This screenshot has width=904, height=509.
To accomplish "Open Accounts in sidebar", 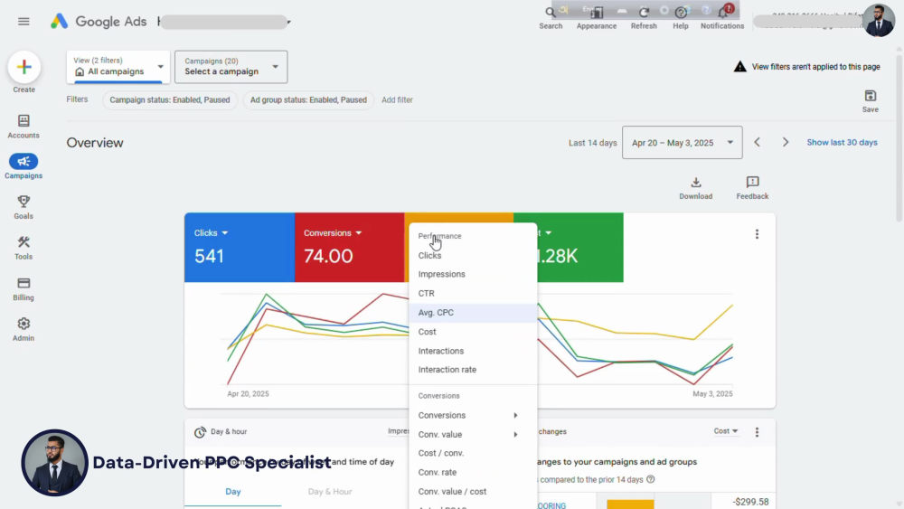I will tap(24, 127).
